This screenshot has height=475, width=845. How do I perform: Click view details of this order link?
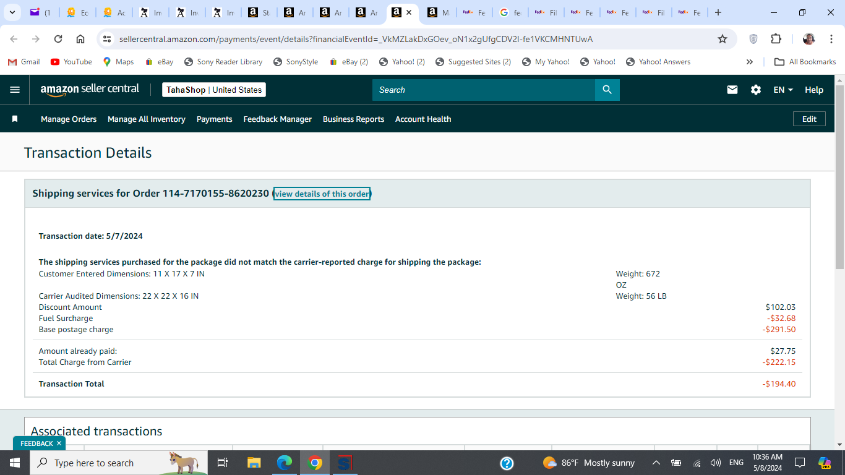click(x=322, y=194)
